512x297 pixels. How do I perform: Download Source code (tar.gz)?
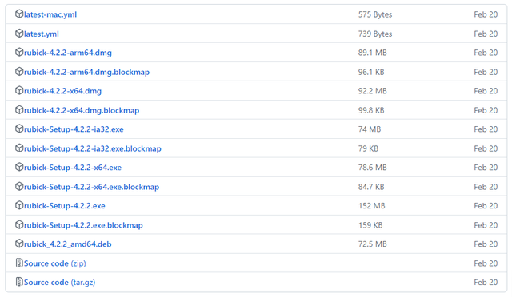click(60, 283)
